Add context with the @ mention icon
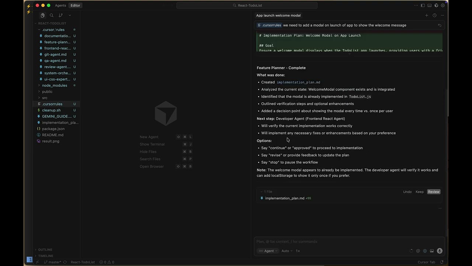472x266 pixels. pos(418,251)
